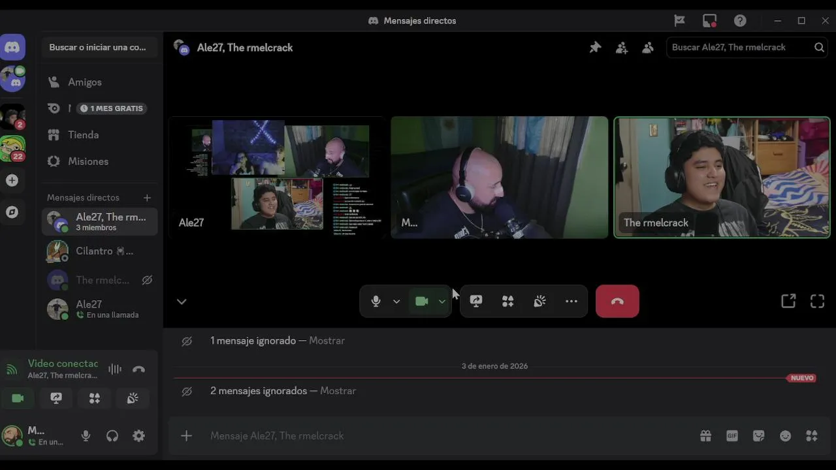This screenshot has height=470, width=836.
Task: Open Ale27 direct message in call
Action: click(100, 309)
